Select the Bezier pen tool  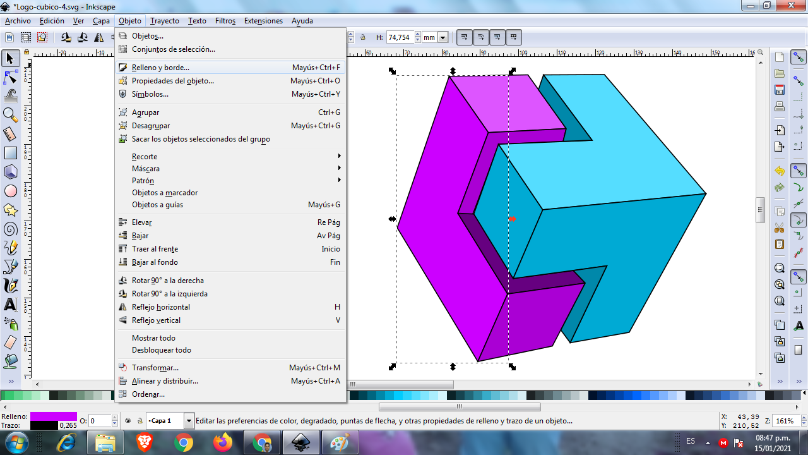10,267
